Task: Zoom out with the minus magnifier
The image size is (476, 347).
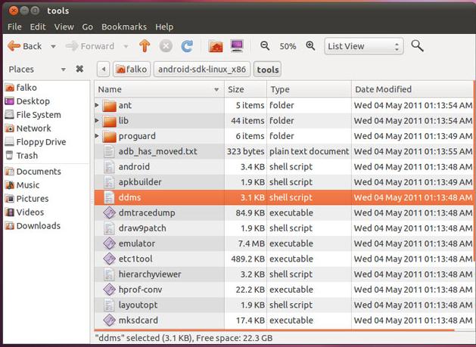Action: pyautogui.click(x=265, y=46)
